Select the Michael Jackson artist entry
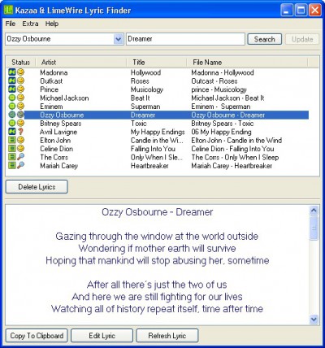This screenshot has height=348, width=325. tap(64, 98)
